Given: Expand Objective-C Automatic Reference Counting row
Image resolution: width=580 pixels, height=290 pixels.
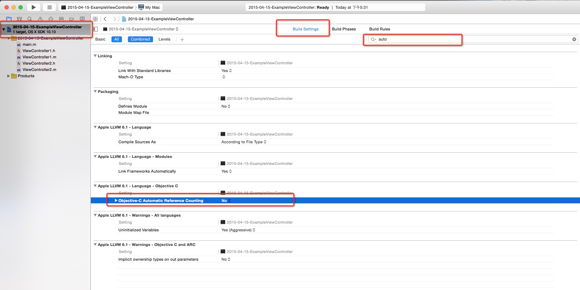Looking at the screenshot, I should (x=116, y=201).
